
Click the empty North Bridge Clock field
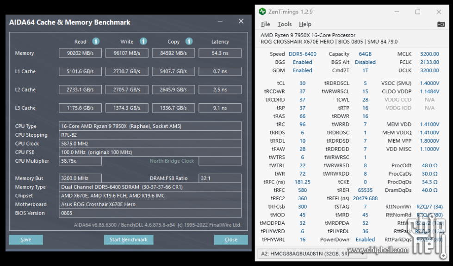(220, 161)
